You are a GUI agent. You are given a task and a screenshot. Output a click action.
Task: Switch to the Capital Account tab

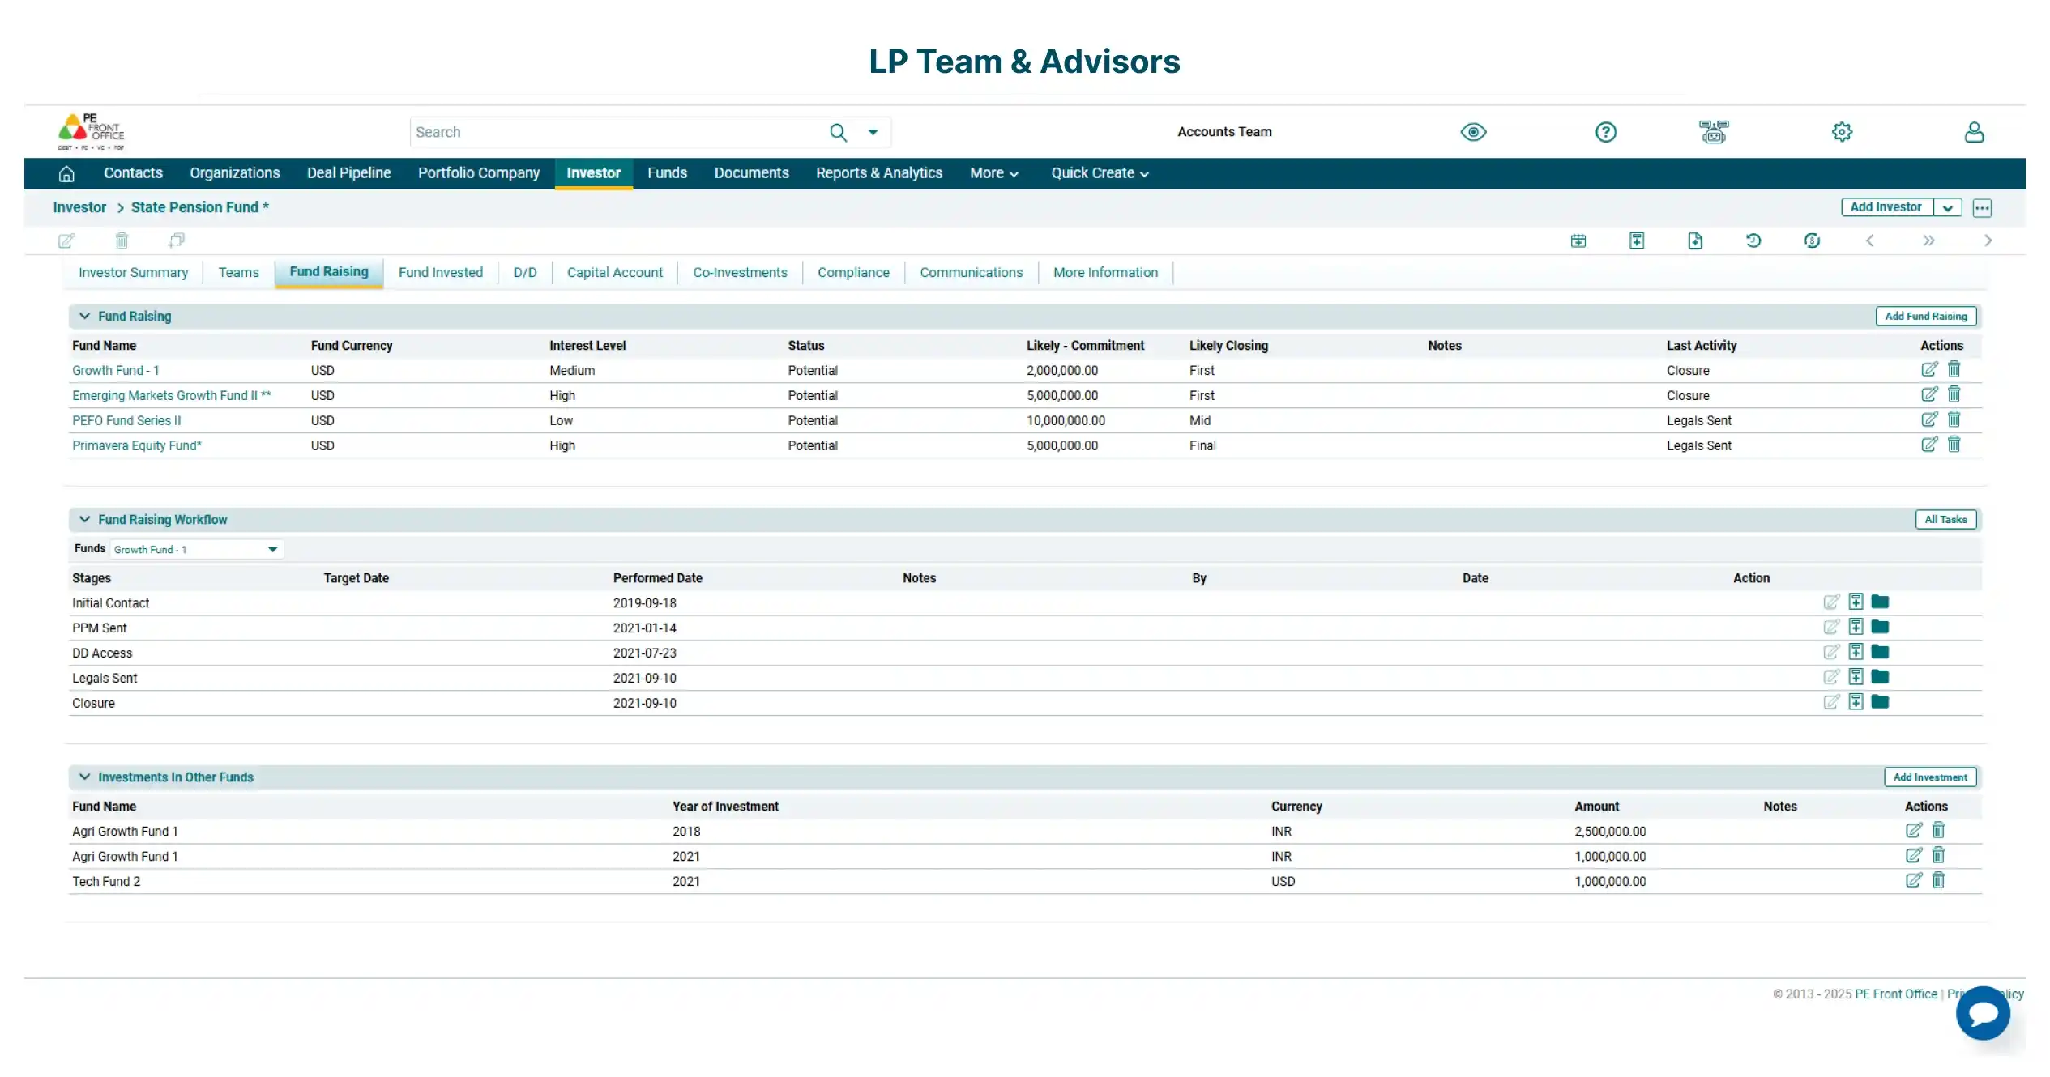point(614,272)
